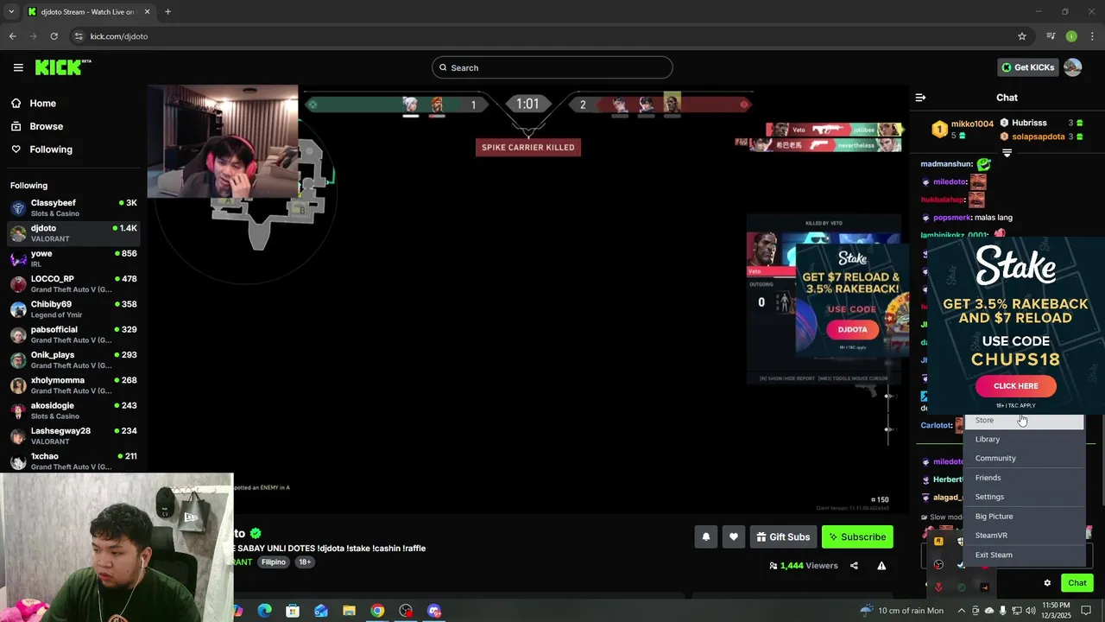Screen dimensions: 1105x622
Task: Bookmark this page with the star icon
Action: click(1022, 36)
